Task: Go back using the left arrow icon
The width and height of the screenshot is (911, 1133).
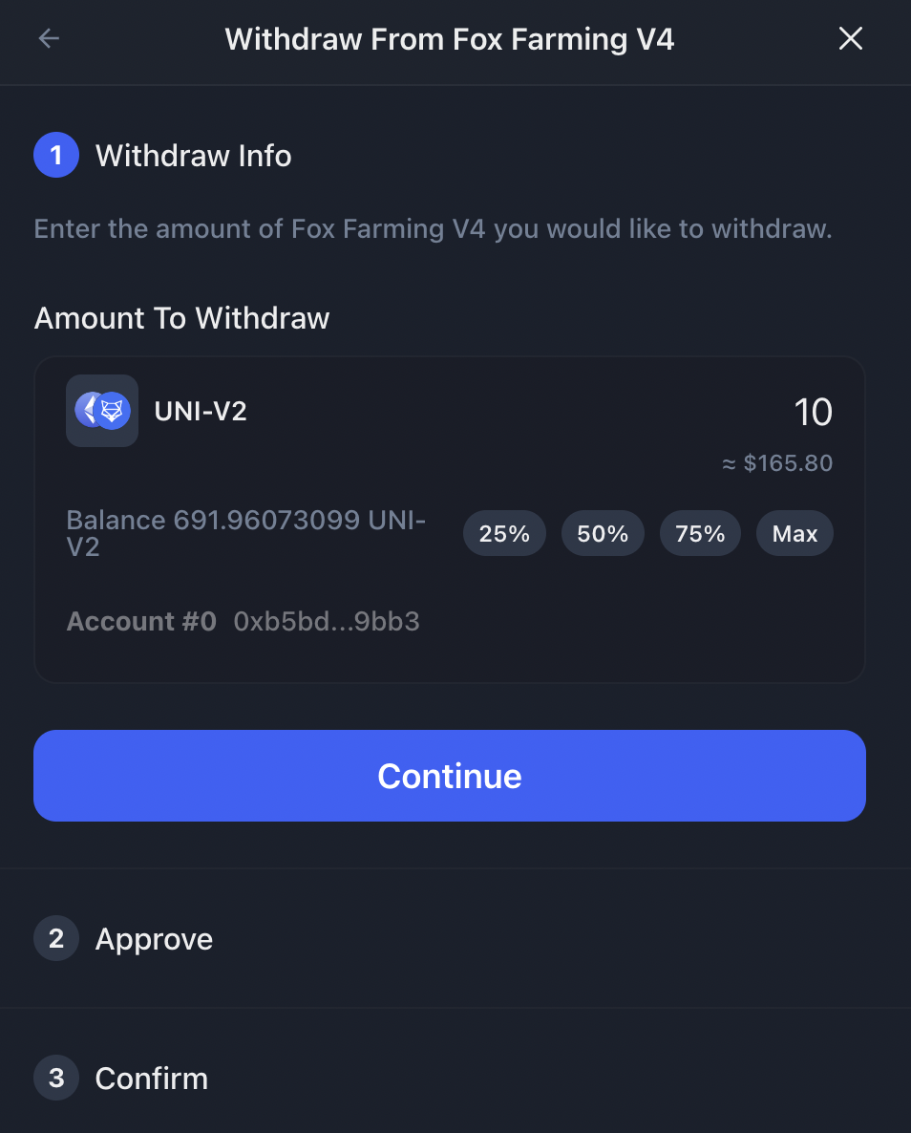Action: [x=49, y=38]
